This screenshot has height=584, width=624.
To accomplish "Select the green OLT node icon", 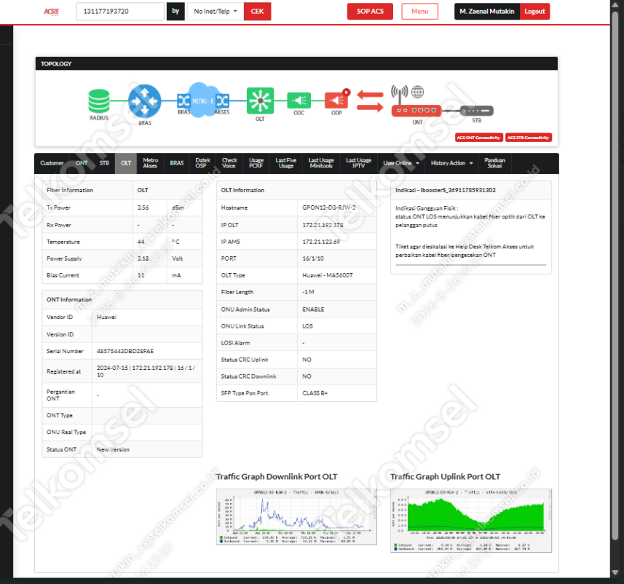I will (x=260, y=100).
